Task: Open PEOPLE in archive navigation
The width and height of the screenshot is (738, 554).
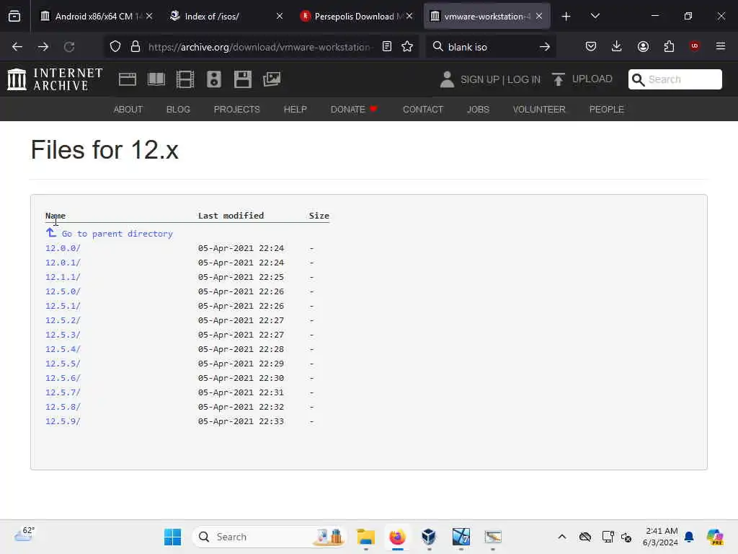Action: coord(607,110)
